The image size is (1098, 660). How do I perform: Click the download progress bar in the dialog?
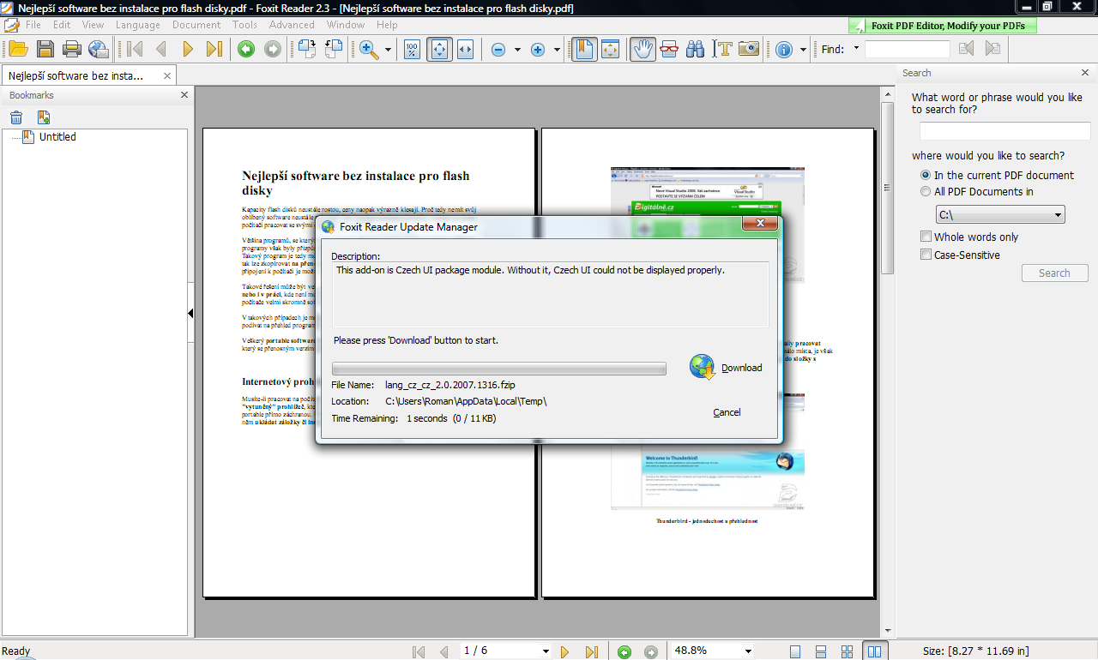click(499, 369)
